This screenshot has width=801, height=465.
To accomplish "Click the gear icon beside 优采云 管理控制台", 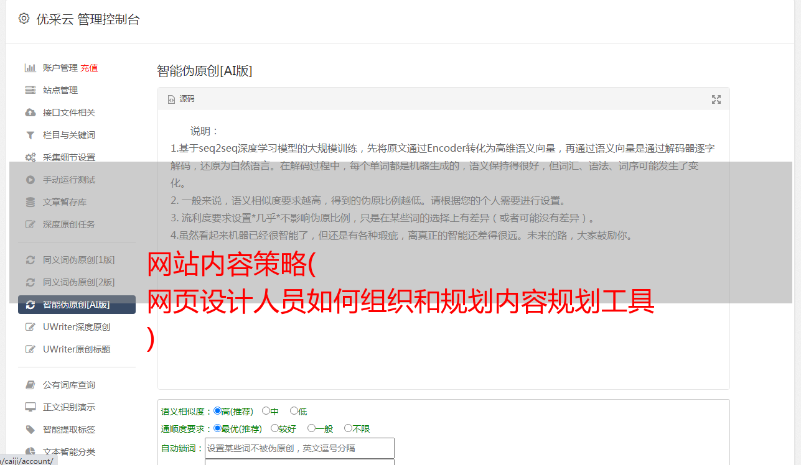I will tap(24, 19).
